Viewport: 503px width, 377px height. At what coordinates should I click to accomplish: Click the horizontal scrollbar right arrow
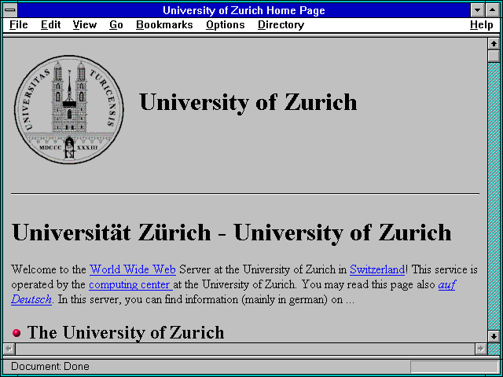[x=480, y=349]
